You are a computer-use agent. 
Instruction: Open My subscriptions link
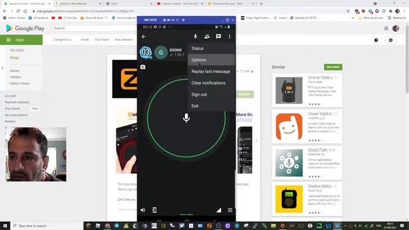coord(16,115)
